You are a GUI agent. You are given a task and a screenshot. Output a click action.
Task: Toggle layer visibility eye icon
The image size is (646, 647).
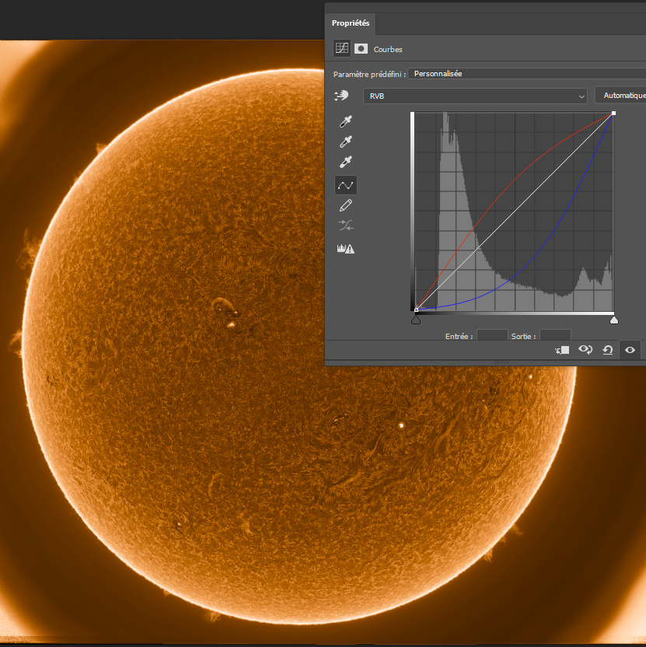(630, 350)
